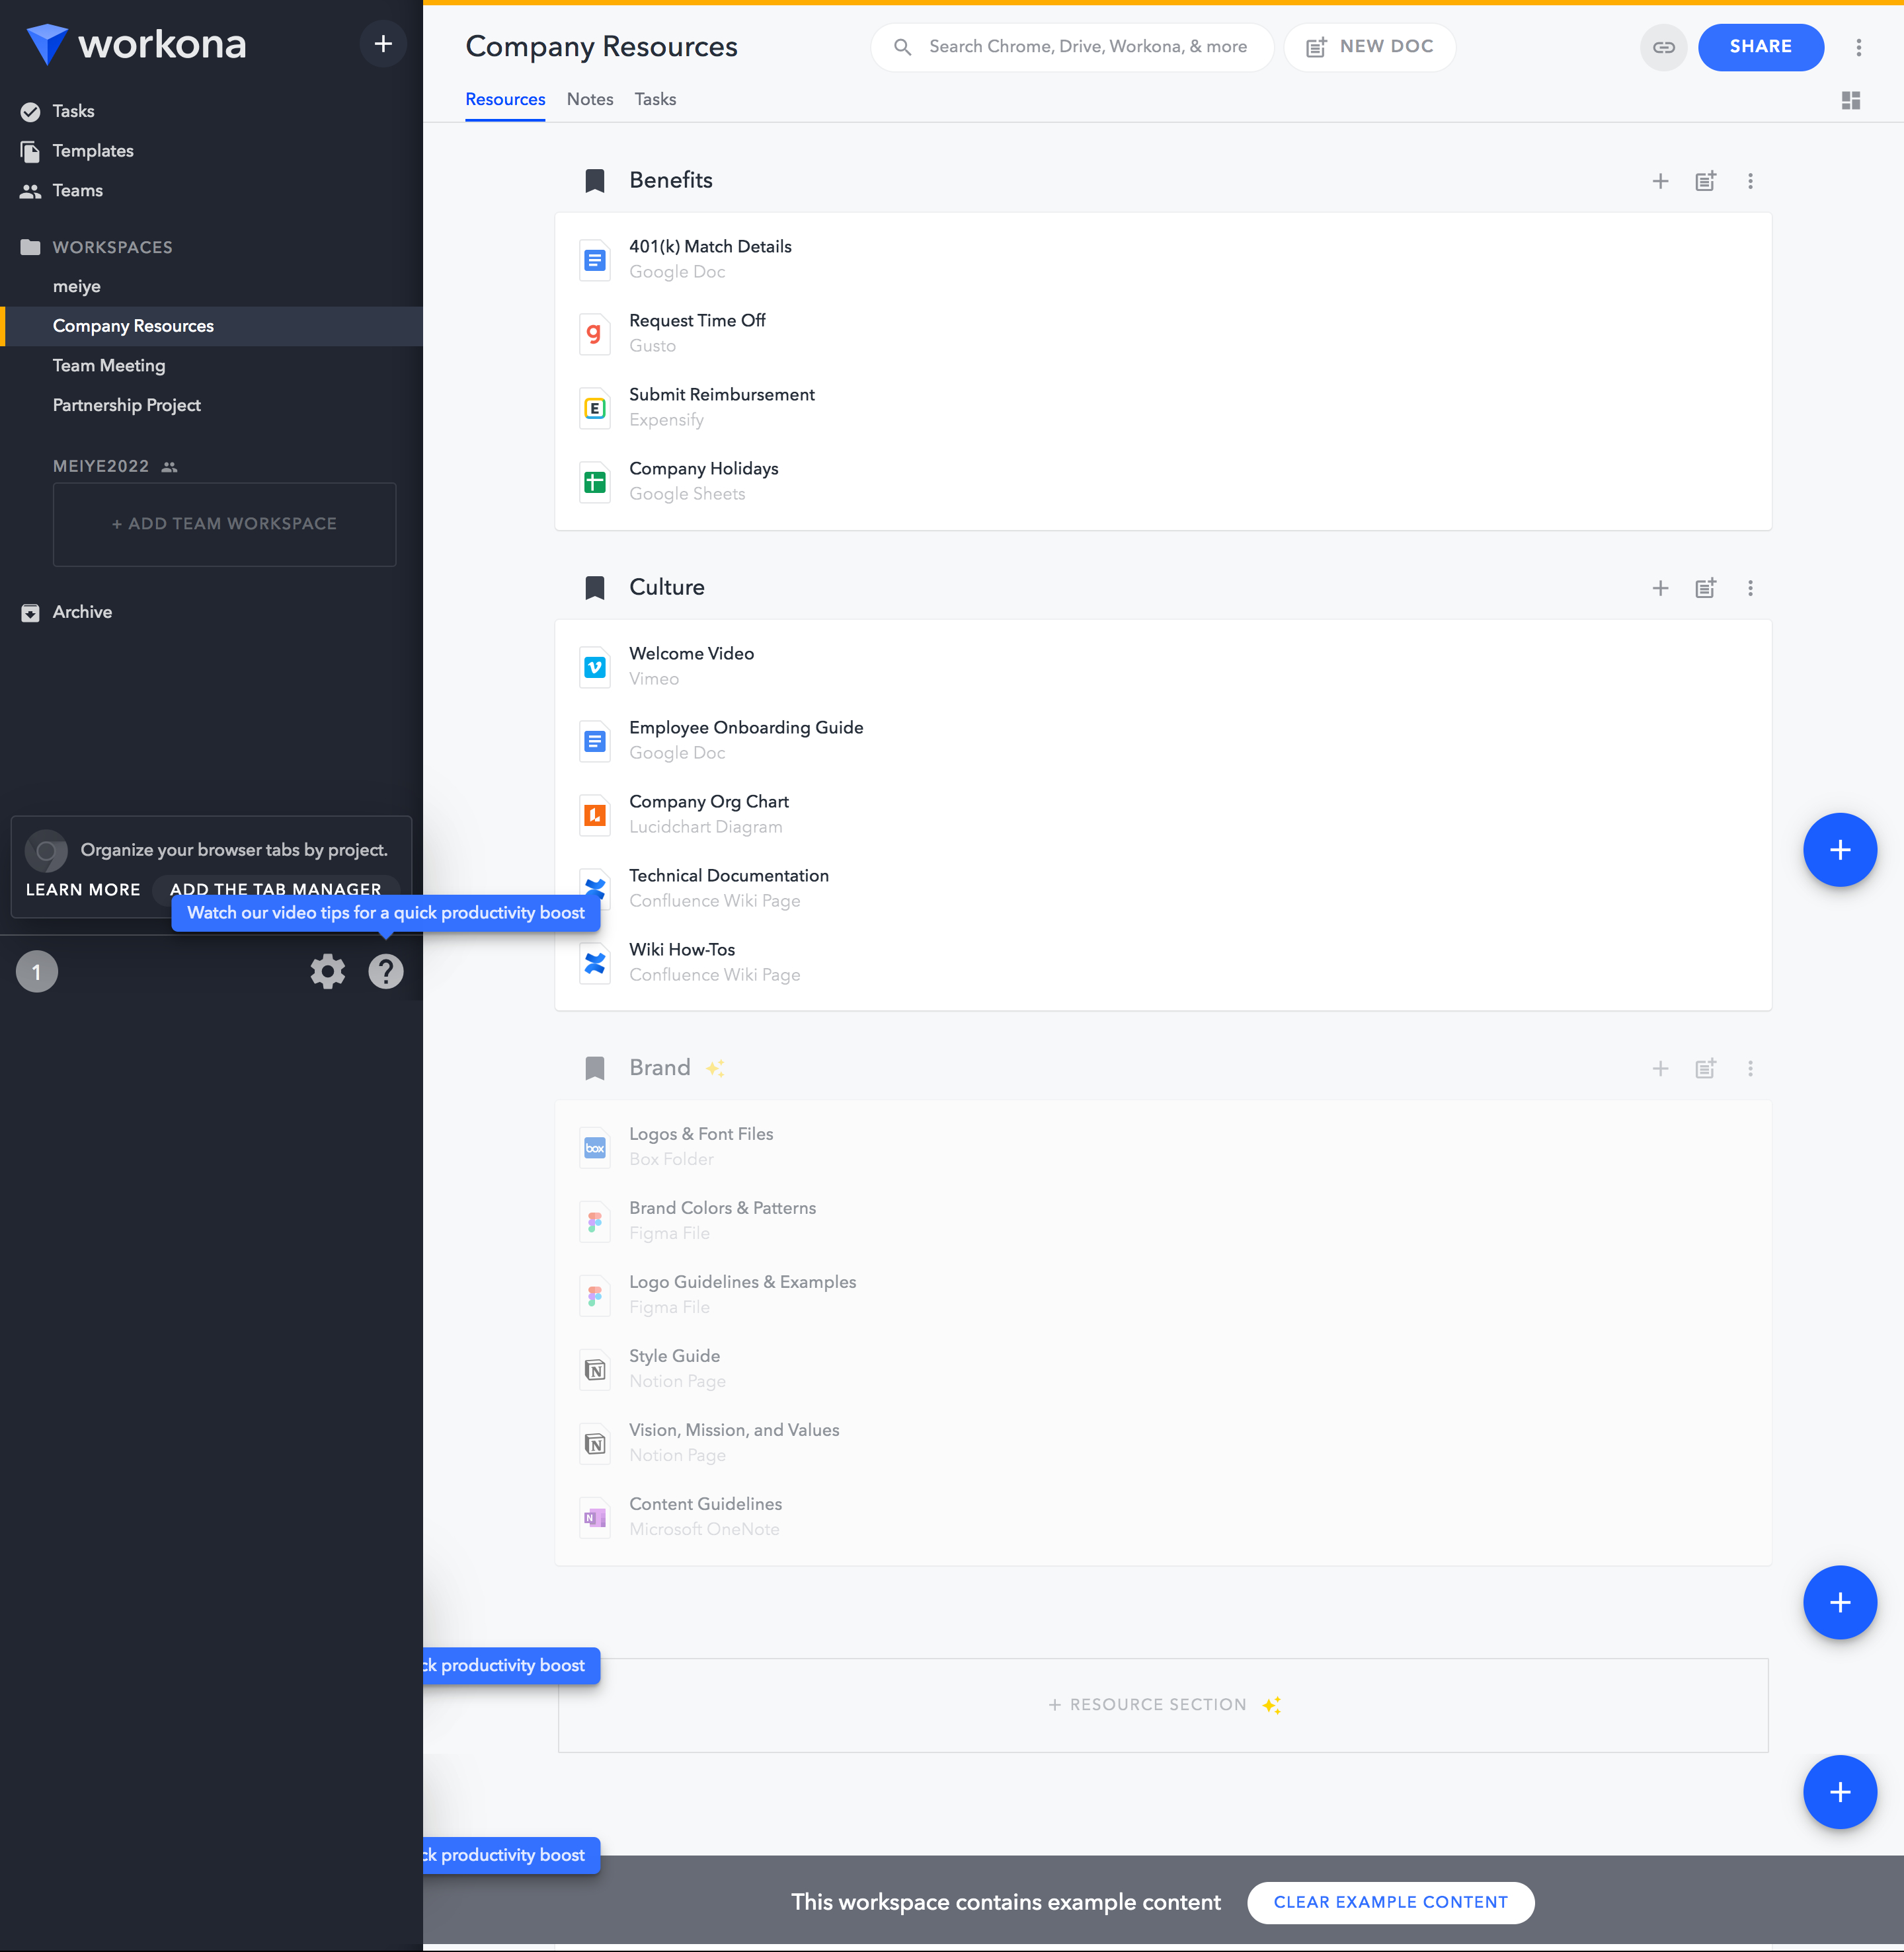Create a new doc in the Brand section
The height and width of the screenshot is (1952, 1904).
[1705, 1069]
